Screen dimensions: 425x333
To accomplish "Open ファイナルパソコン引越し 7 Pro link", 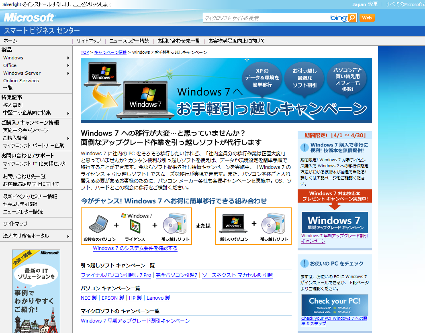I will 116,275.
